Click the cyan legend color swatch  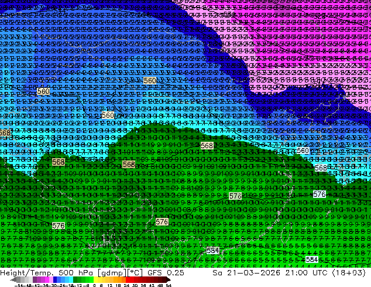coord(71,279)
